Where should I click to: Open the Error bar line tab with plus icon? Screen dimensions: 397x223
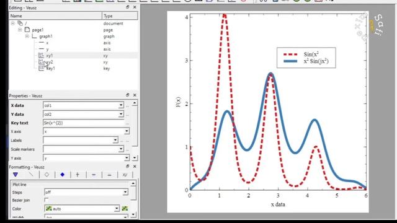coord(78,175)
